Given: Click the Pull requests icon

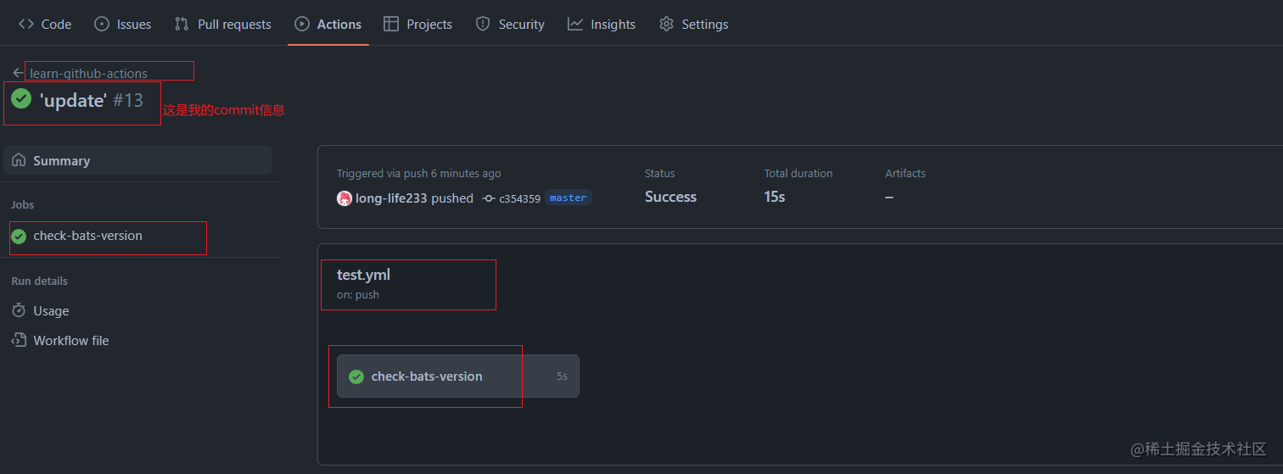Looking at the screenshot, I should 182,24.
